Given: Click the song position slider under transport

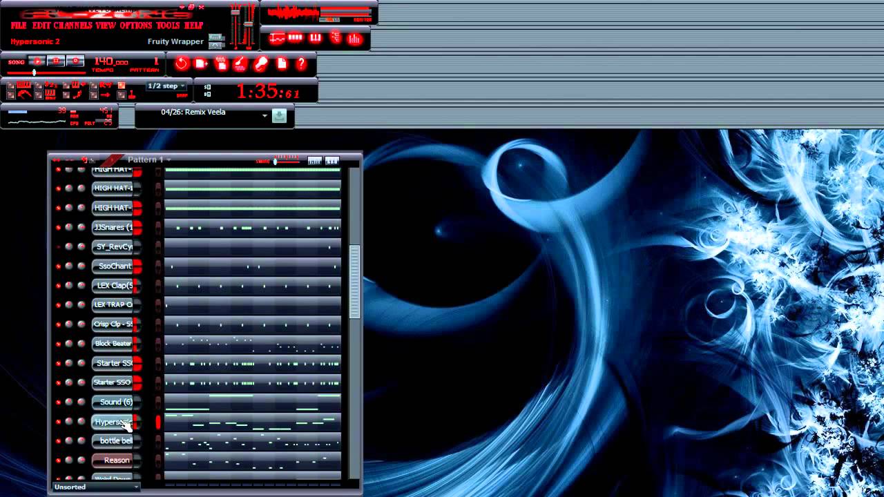Looking at the screenshot, I should point(46,72).
